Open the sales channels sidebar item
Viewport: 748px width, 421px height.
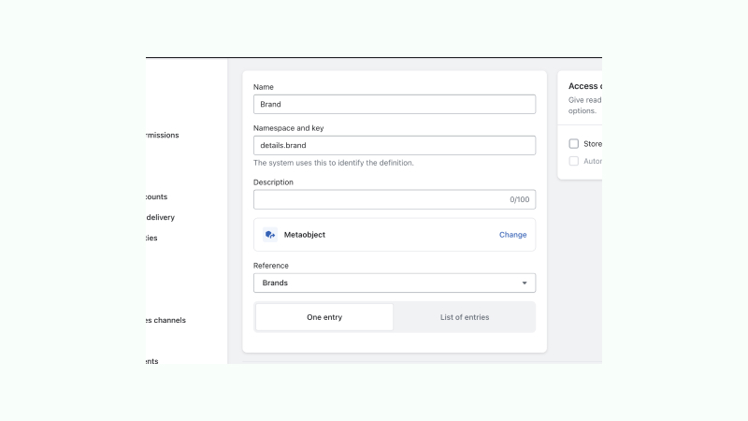coord(165,320)
